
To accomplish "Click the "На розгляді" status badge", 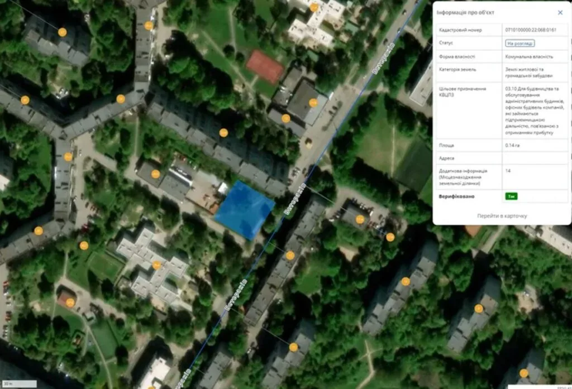I will [x=519, y=43].
